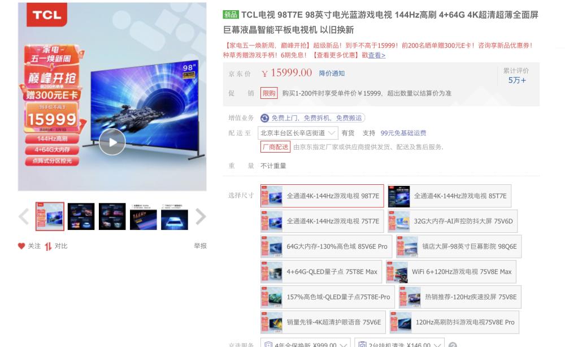Select the second gallery thumbnail
This screenshot has width=565, height=347.
[x=81, y=216]
